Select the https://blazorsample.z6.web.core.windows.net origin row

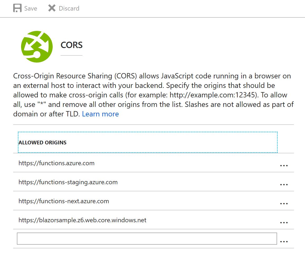154,220
